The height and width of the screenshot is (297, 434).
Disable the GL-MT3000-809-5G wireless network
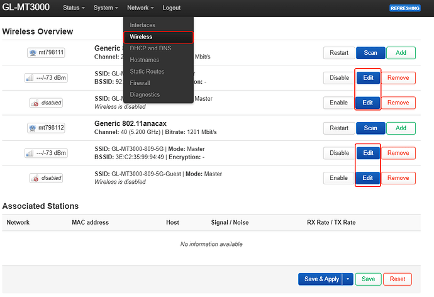pos(339,153)
